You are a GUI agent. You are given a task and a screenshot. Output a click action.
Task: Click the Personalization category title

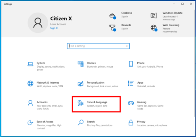pyautogui.click(x=95, y=82)
